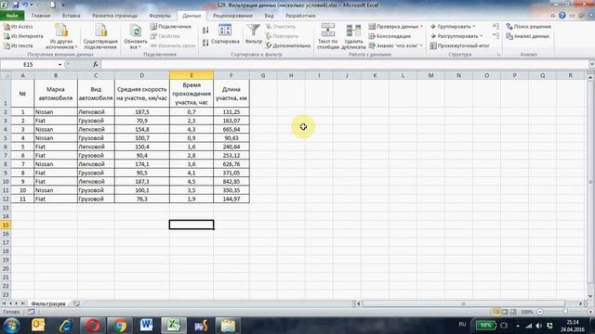This screenshot has height=334, width=595.
Task: Click the Windows Start button
Action: coord(11,326)
